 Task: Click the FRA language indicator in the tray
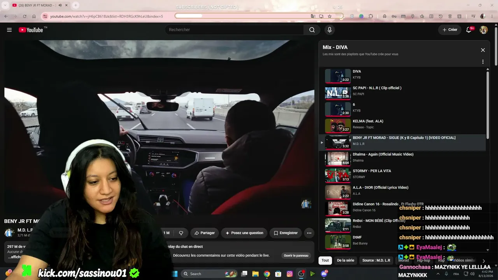[x=456, y=274]
